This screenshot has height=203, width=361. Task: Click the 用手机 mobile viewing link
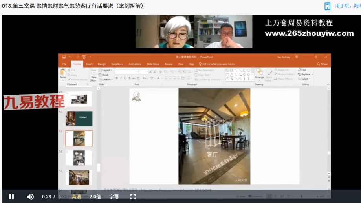coord(348,6)
